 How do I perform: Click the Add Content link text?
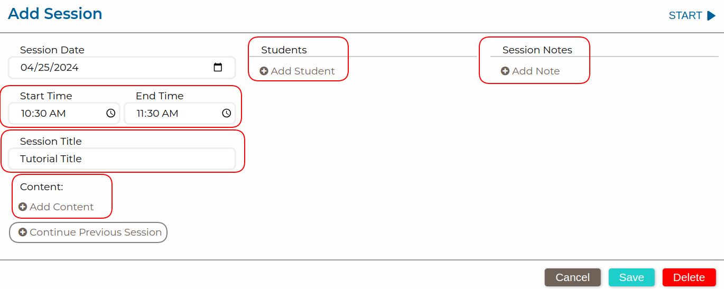tap(62, 207)
